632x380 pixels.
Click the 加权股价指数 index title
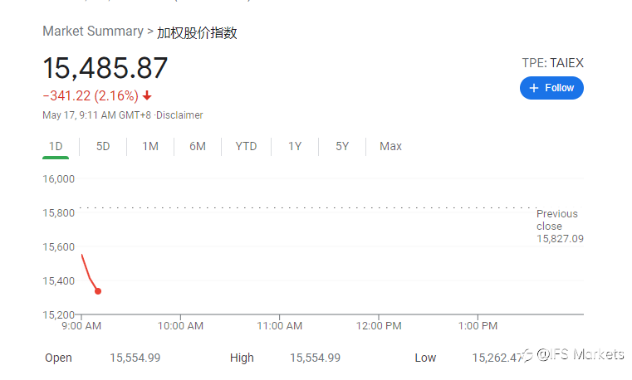tap(197, 32)
